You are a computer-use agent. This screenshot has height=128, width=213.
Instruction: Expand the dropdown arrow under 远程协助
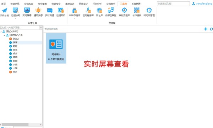[16, 18]
